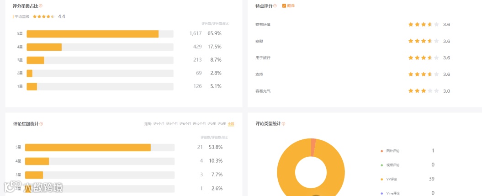The image size is (482, 196).
Task: Click the 65.9% percentage value
Action: (x=214, y=33)
